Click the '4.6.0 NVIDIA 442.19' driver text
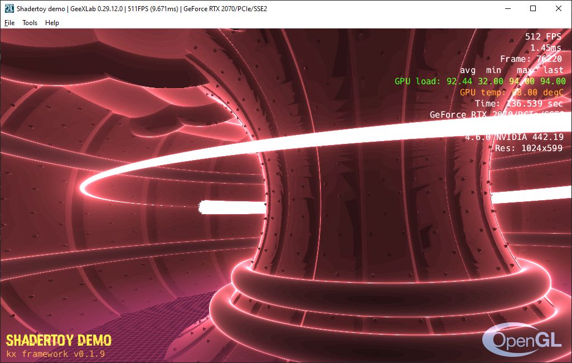The image size is (572, 363). point(515,137)
